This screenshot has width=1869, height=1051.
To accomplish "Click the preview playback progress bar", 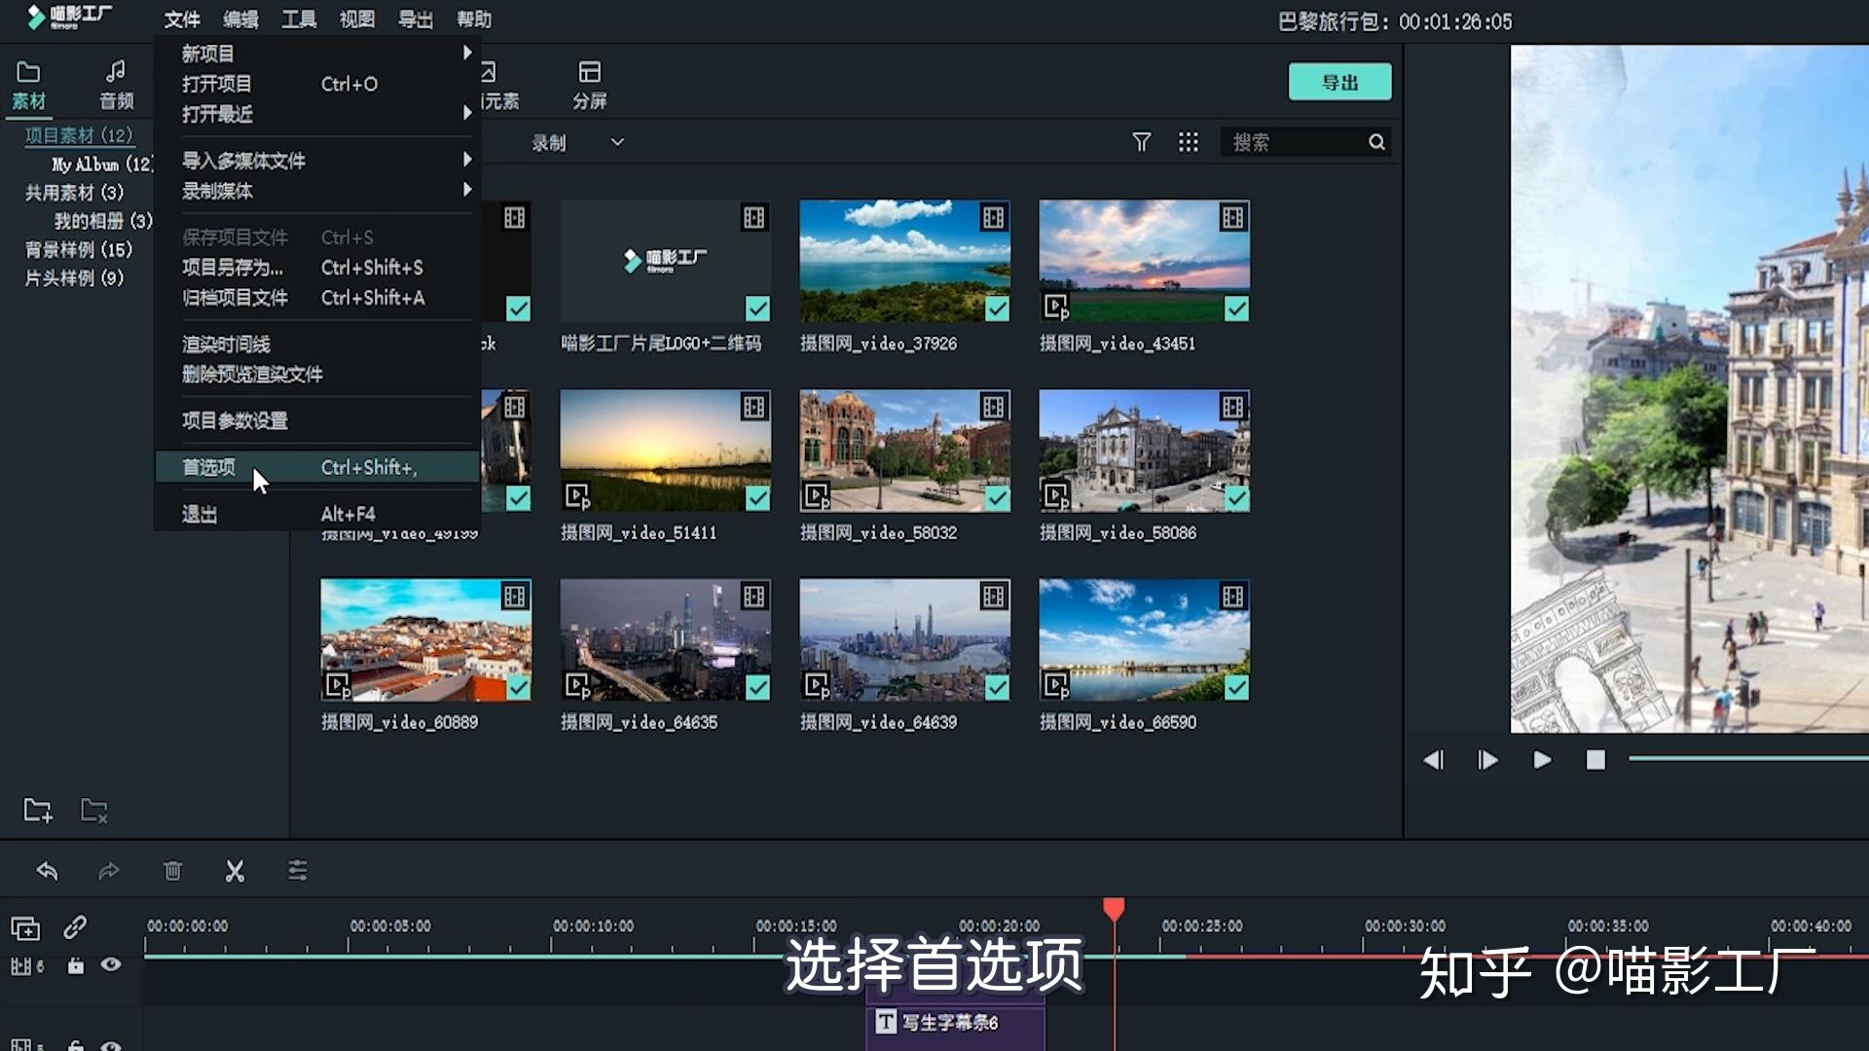I will point(1748,758).
